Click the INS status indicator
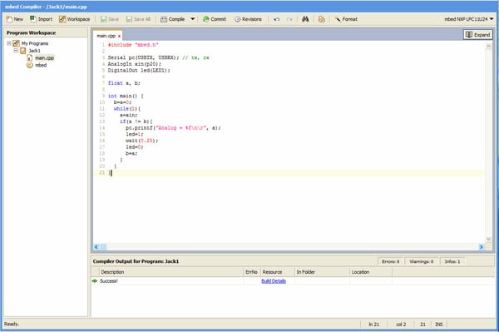 pyautogui.click(x=439, y=325)
